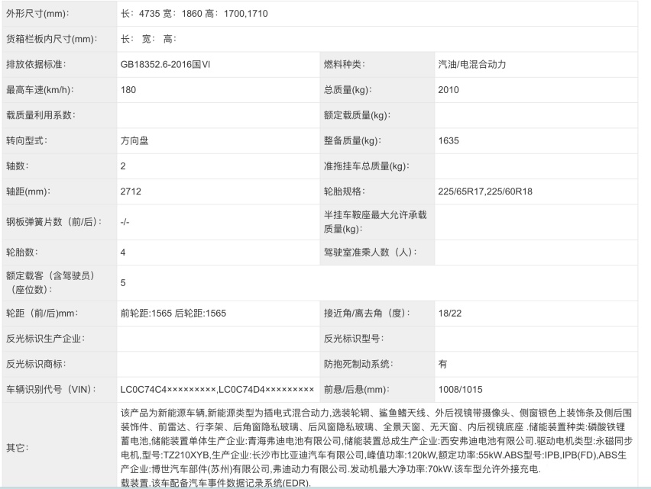The image size is (651, 489).
Task: Select track value 前轮距:1565 后轮距:1565
Action: pos(173,314)
